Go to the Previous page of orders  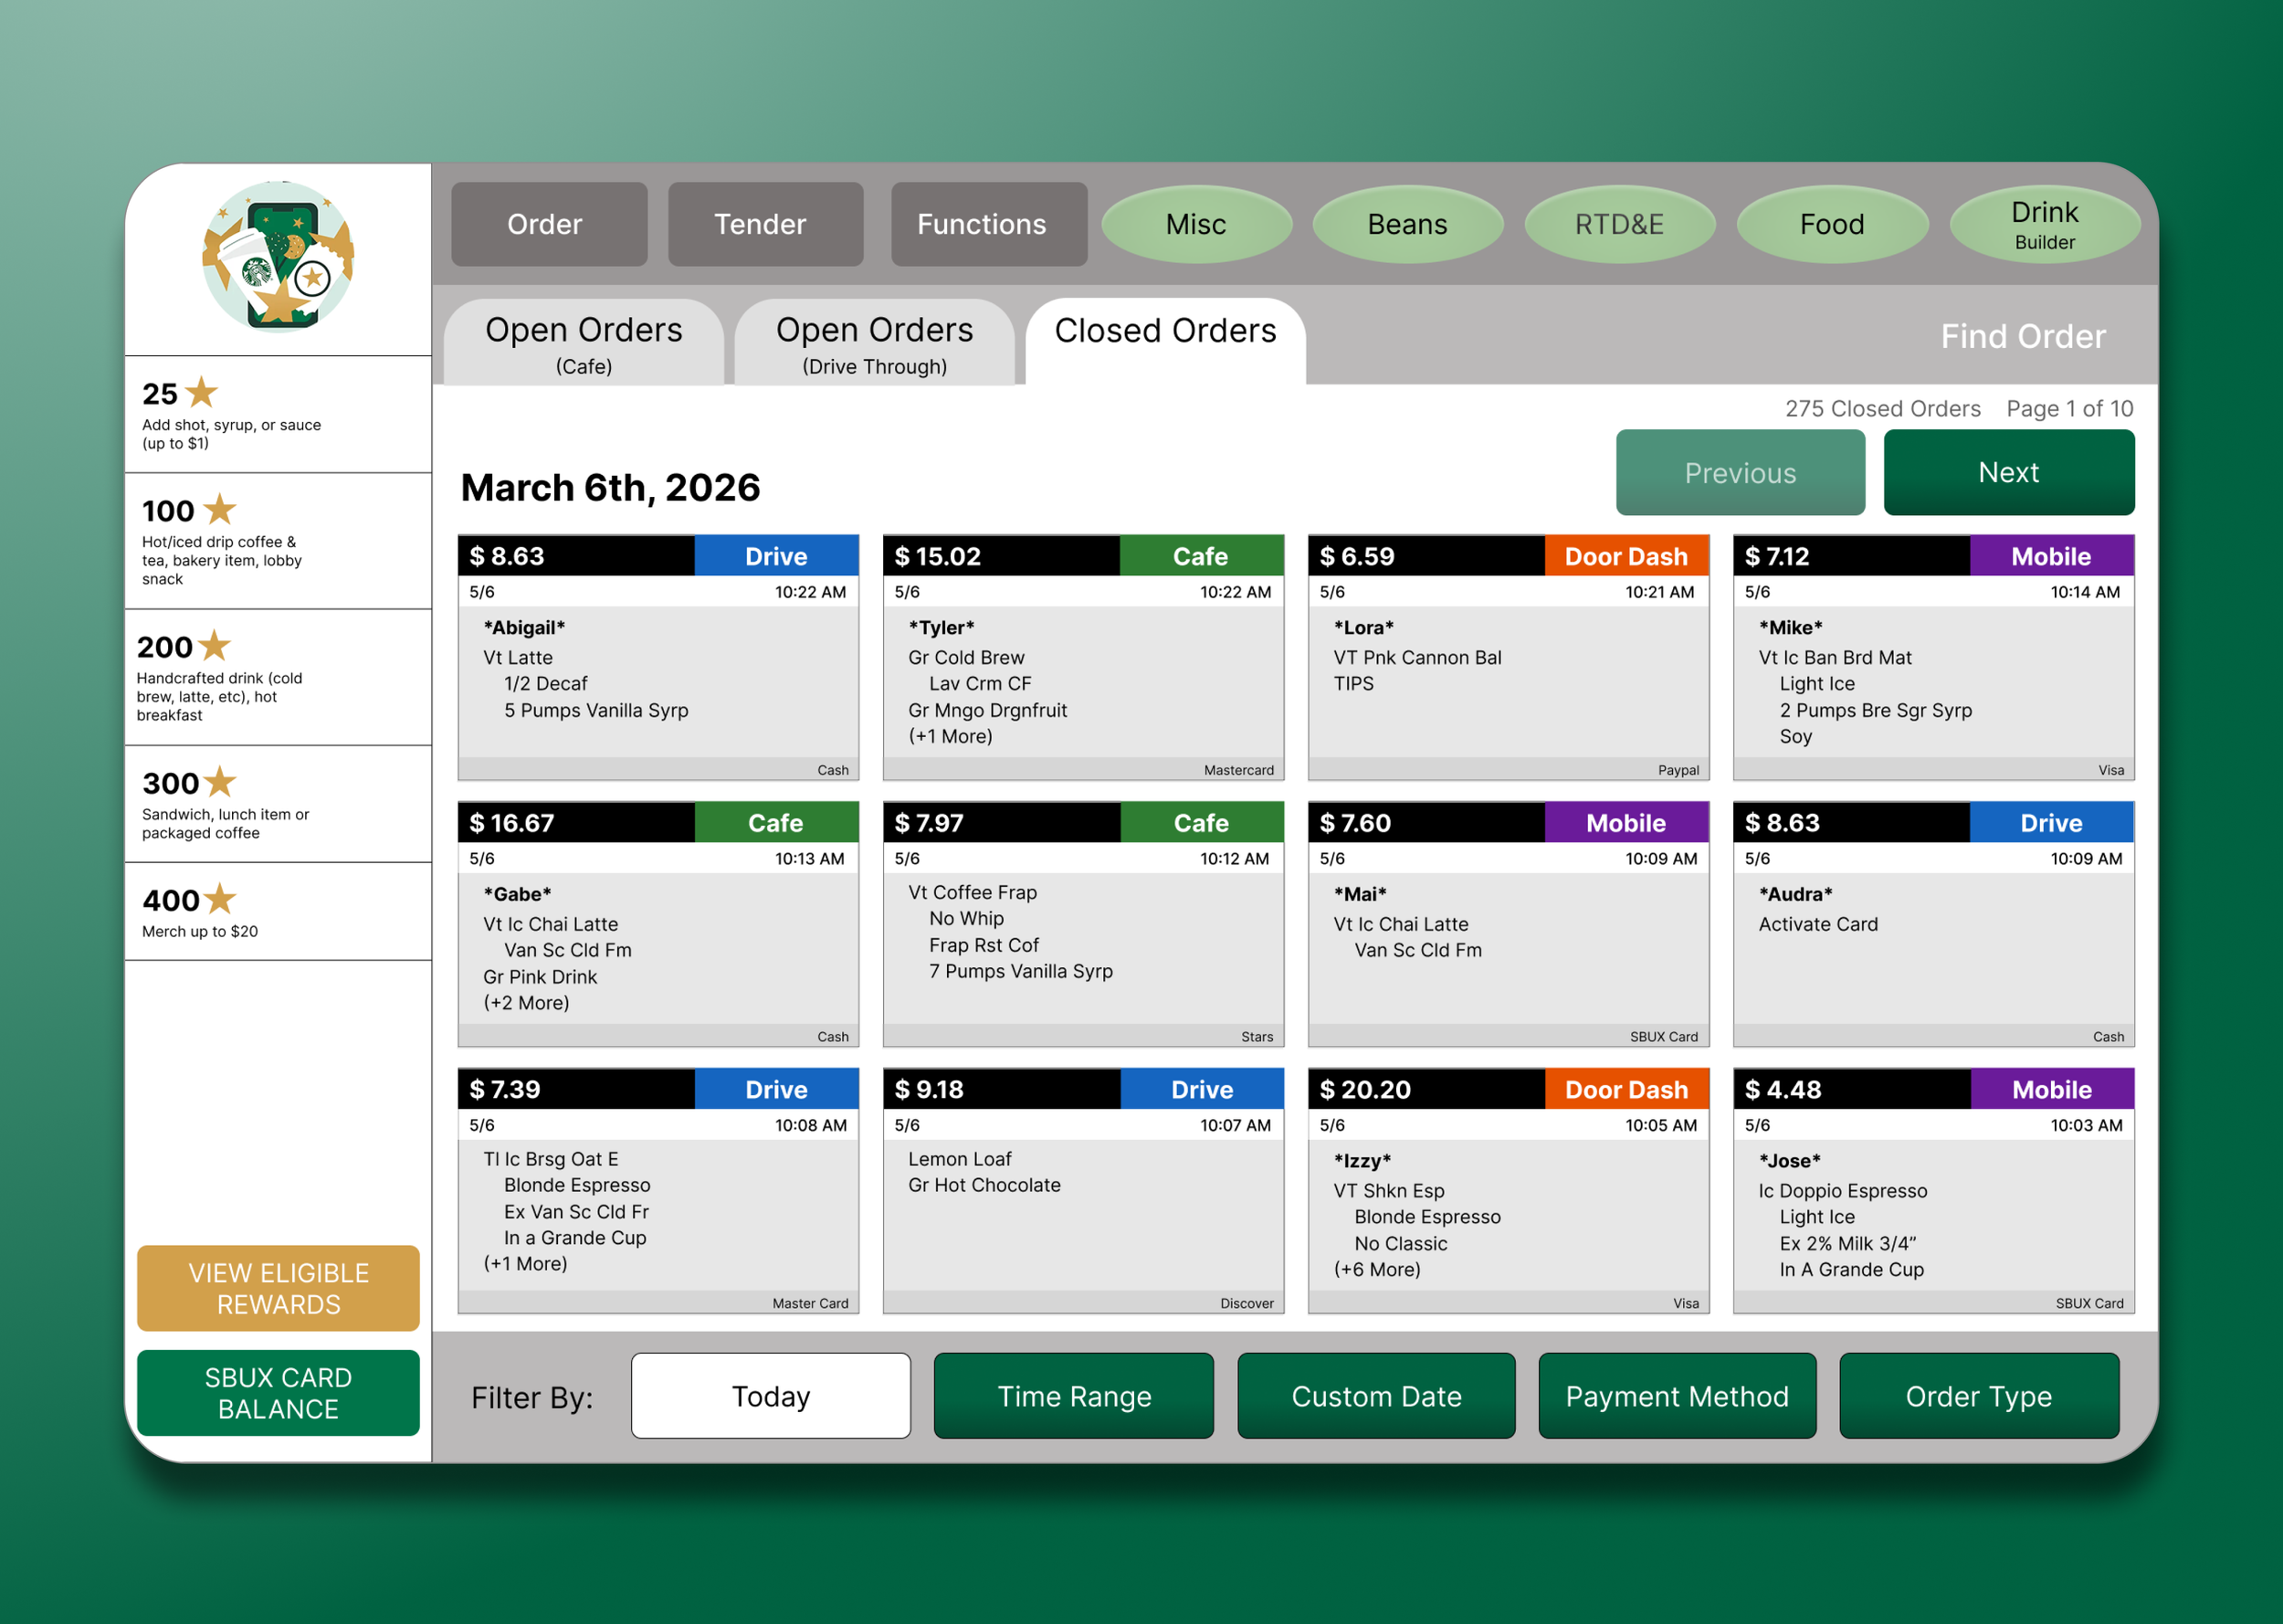pyautogui.click(x=1741, y=473)
